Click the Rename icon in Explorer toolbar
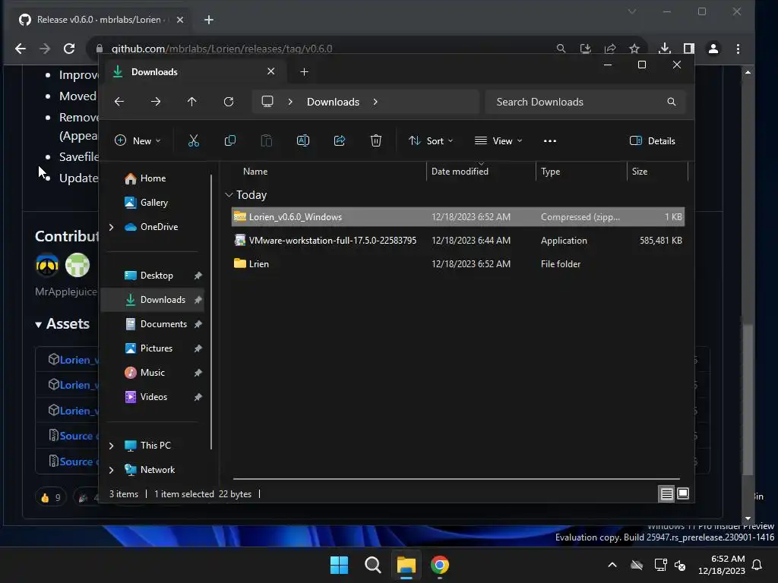 [x=303, y=140]
